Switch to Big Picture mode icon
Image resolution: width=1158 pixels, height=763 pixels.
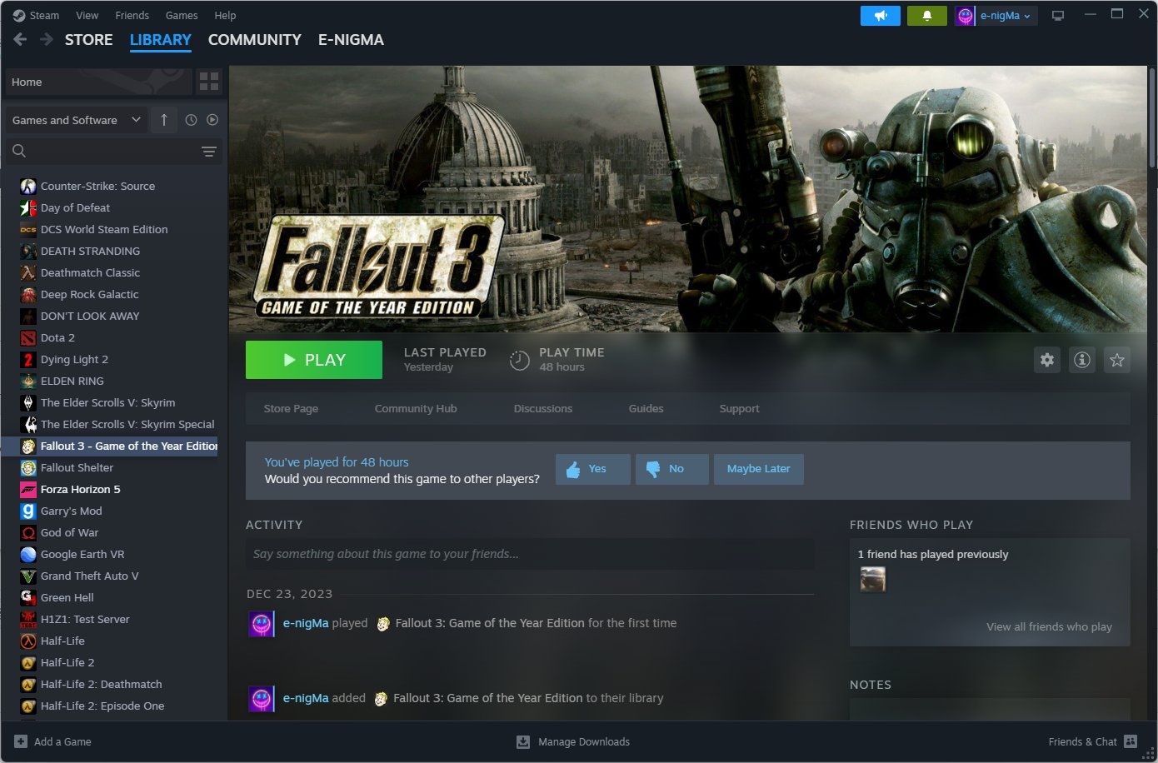point(1058,16)
